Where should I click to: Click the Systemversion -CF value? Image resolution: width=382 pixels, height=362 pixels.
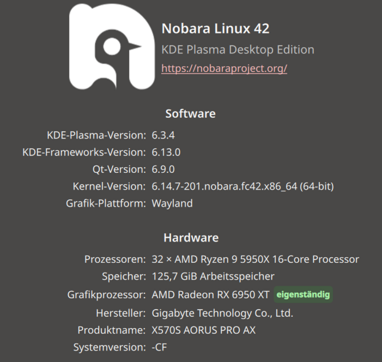click(x=159, y=347)
